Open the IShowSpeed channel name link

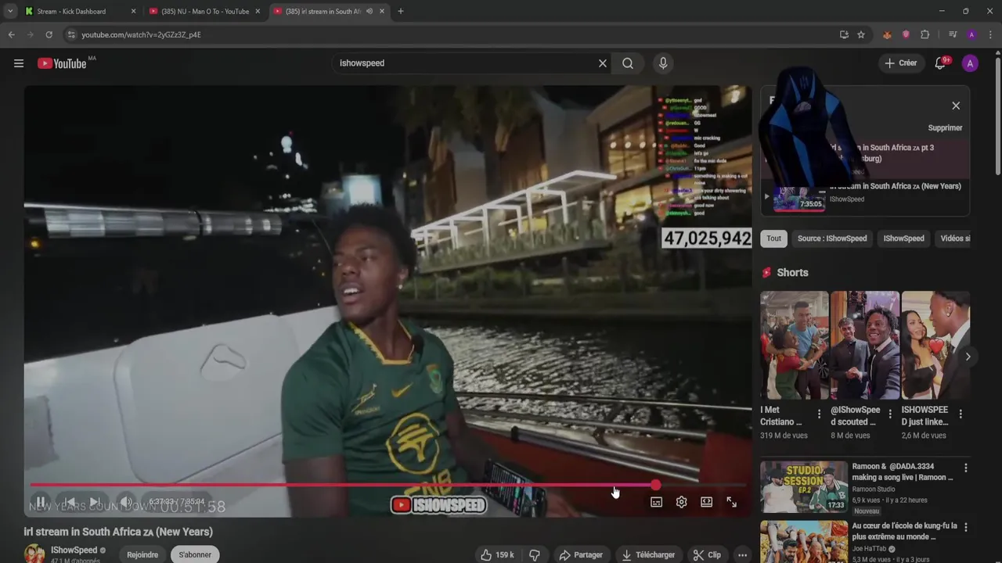[74, 550]
